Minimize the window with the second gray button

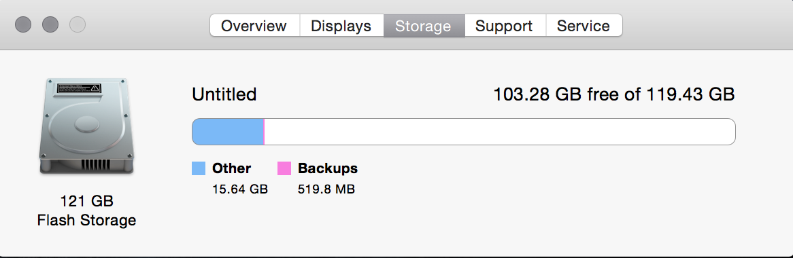pyautogui.click(x=50, y=24)
